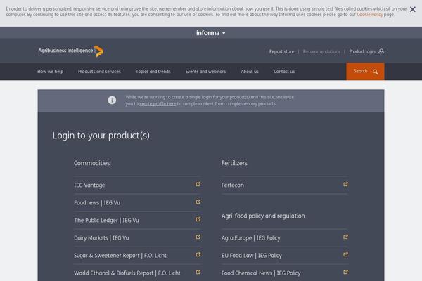Image resolution: width=422 pixels, height=281 pixels.
Task: Open the Events and webinars menu
Action: pyautogui.click(x=205, y=72)
